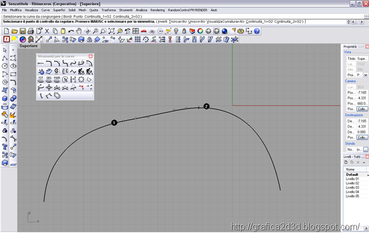The image size is (369, 233).
Task: Open the Analizza menu
Action: (x=141, y=10)
